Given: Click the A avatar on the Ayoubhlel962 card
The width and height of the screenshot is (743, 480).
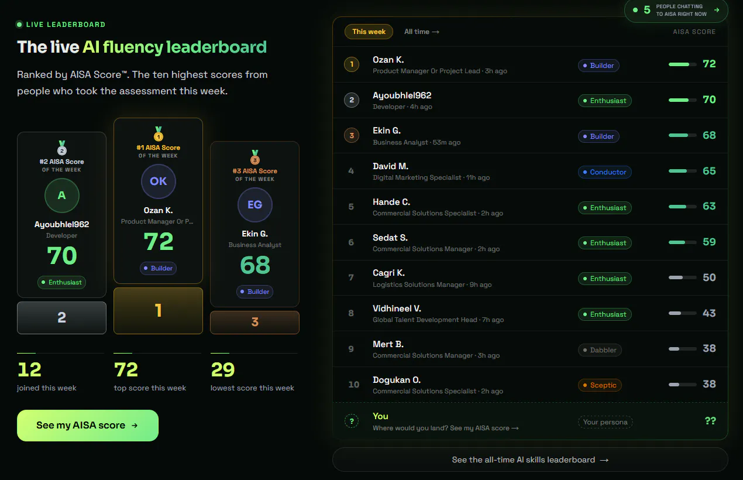Looking at the screenshot, I should pos(61,196).
